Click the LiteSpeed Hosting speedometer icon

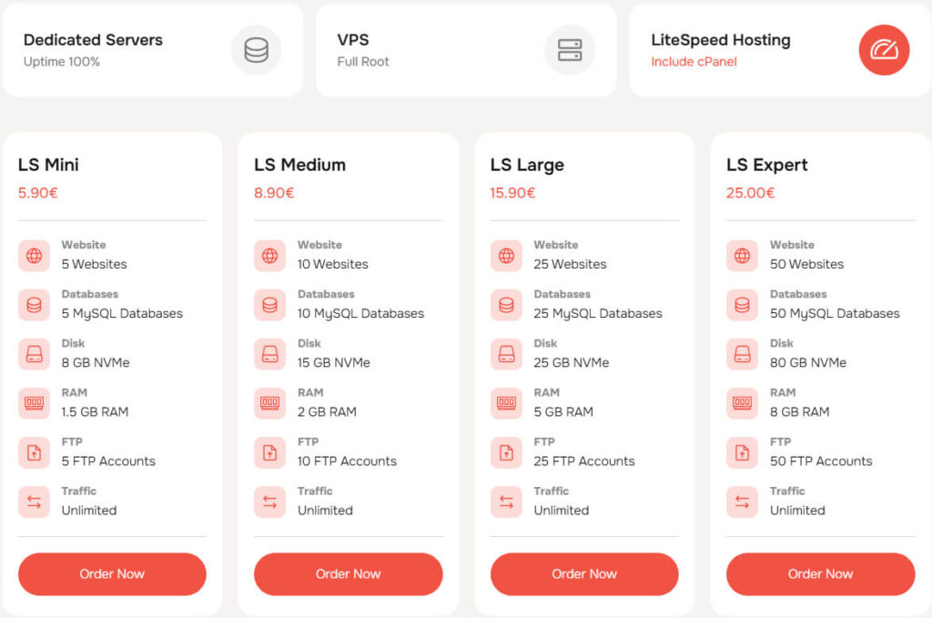coord(884,50)
